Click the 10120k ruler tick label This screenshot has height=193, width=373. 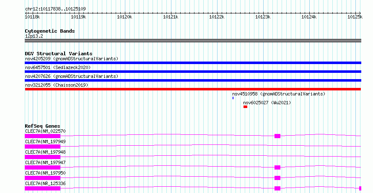click(x=124, y=17)
